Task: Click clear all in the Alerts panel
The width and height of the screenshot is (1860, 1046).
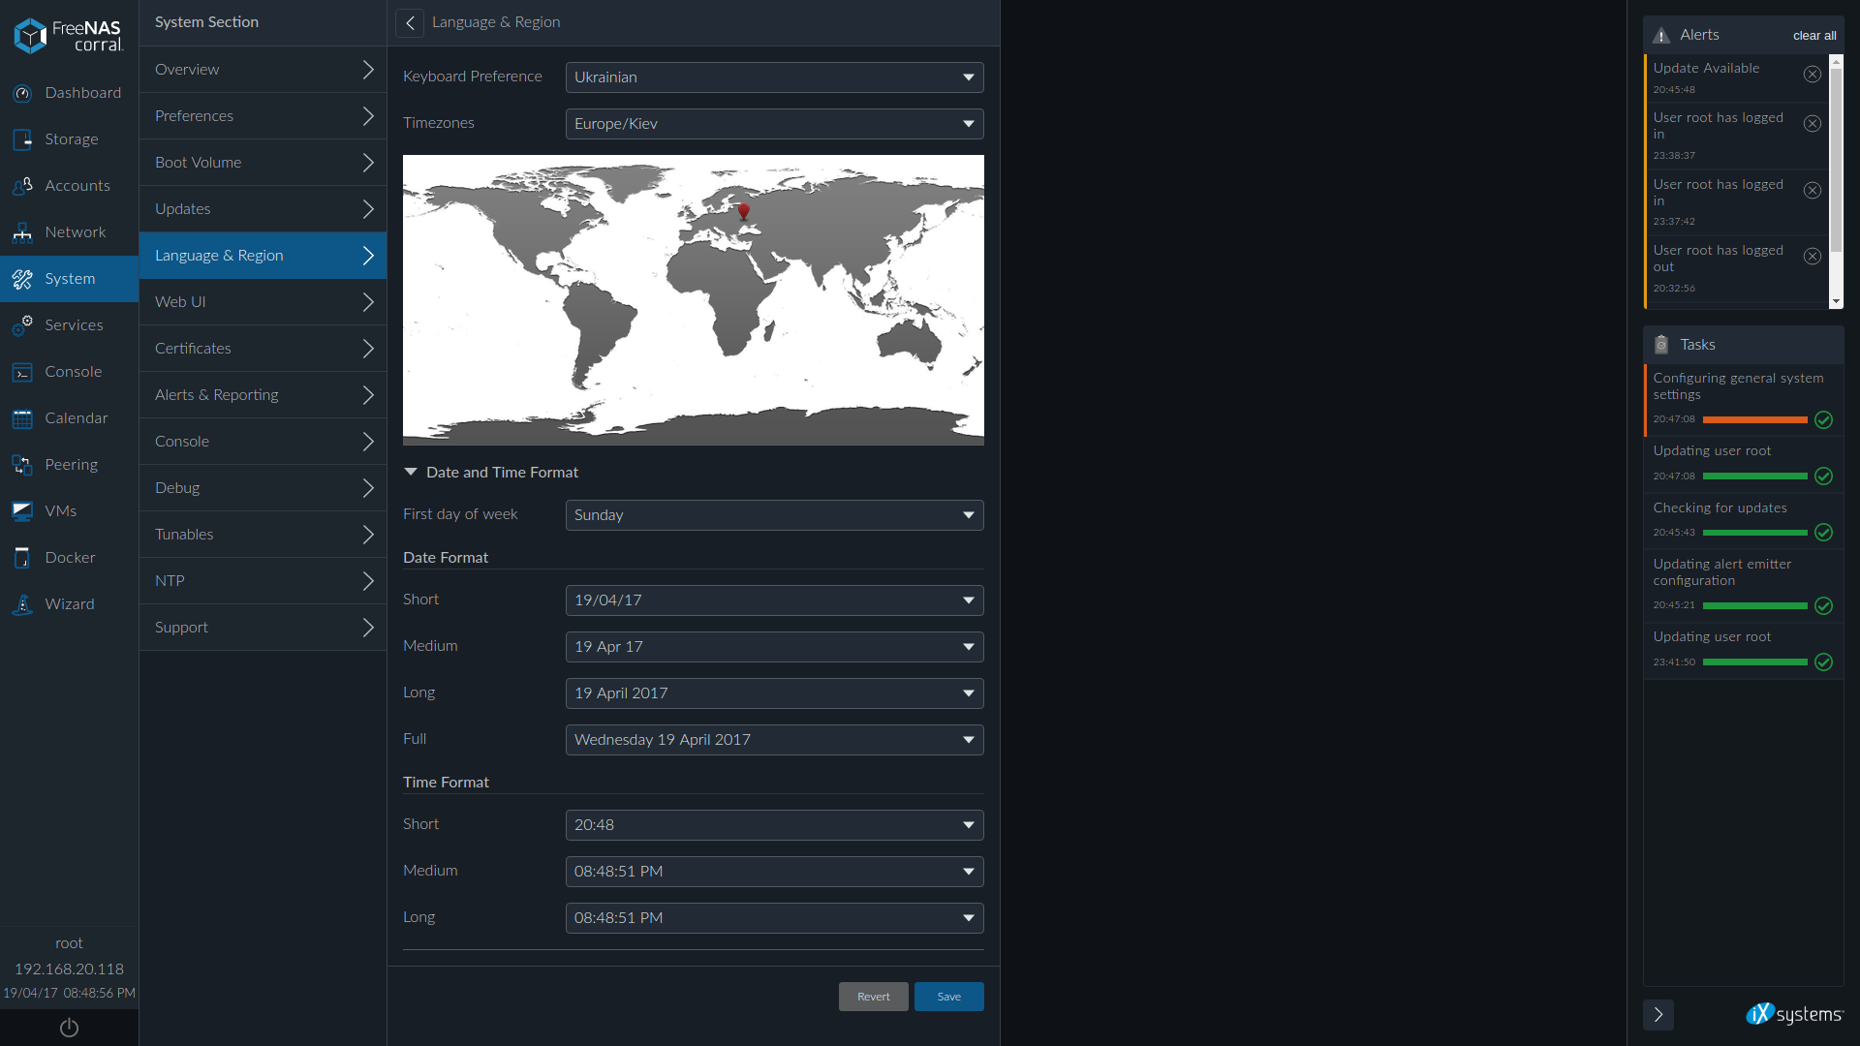Action: (x=1813, y=36)
